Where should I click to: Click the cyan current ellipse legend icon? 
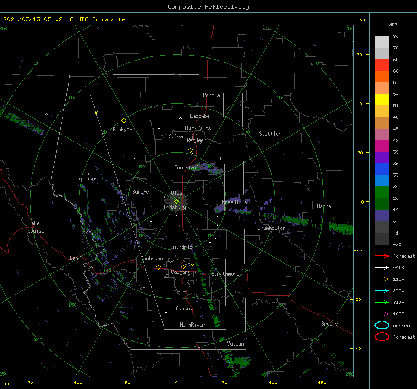point(382,325)
